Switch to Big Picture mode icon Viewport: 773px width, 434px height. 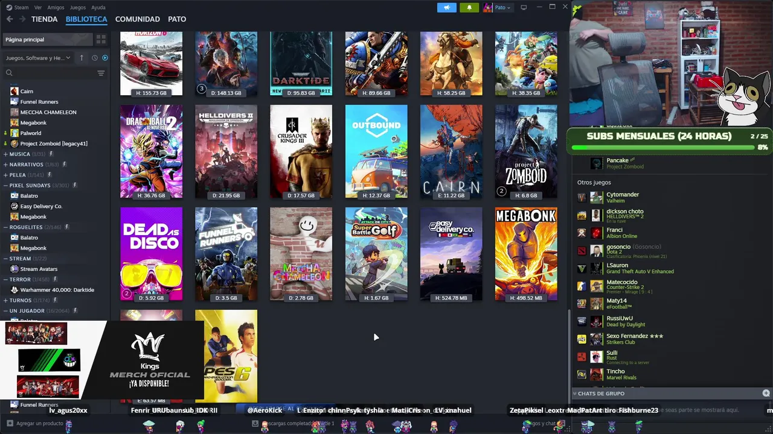[524, 7]
